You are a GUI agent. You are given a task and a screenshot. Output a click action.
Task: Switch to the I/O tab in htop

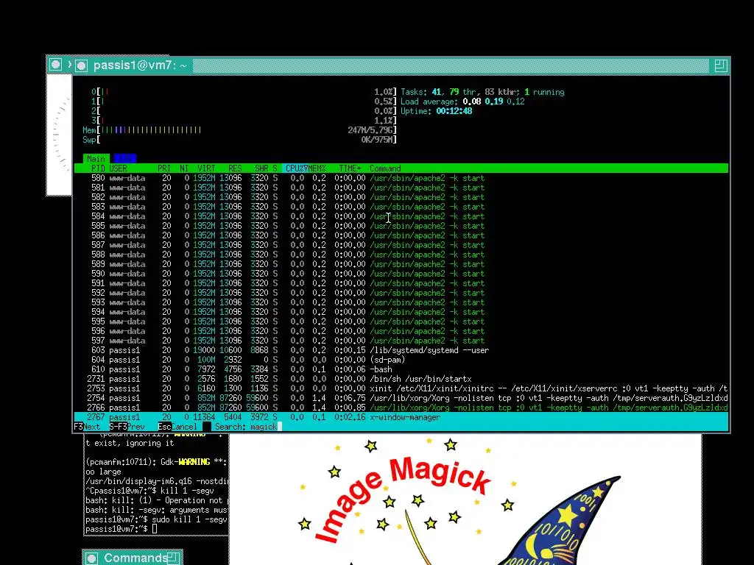tap(125, 159)
